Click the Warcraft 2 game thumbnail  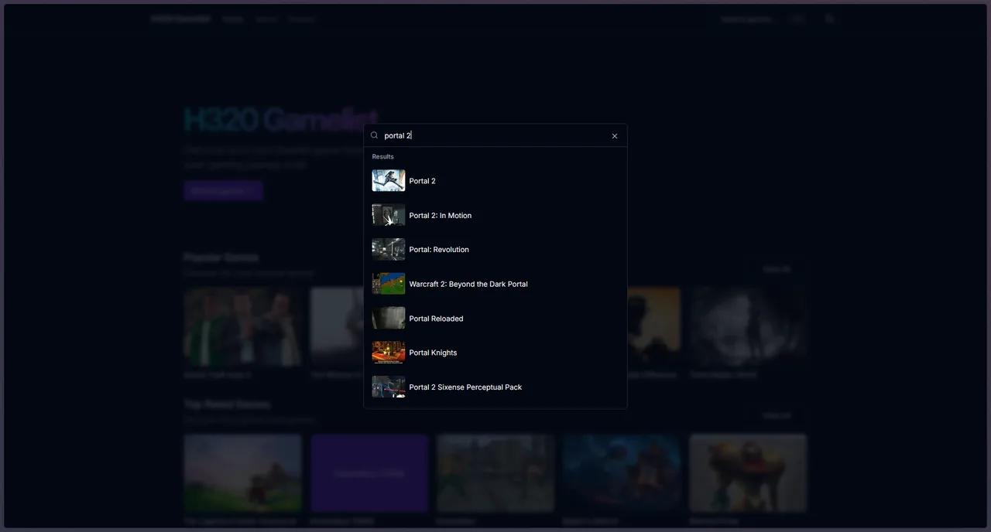pos(389,284)
